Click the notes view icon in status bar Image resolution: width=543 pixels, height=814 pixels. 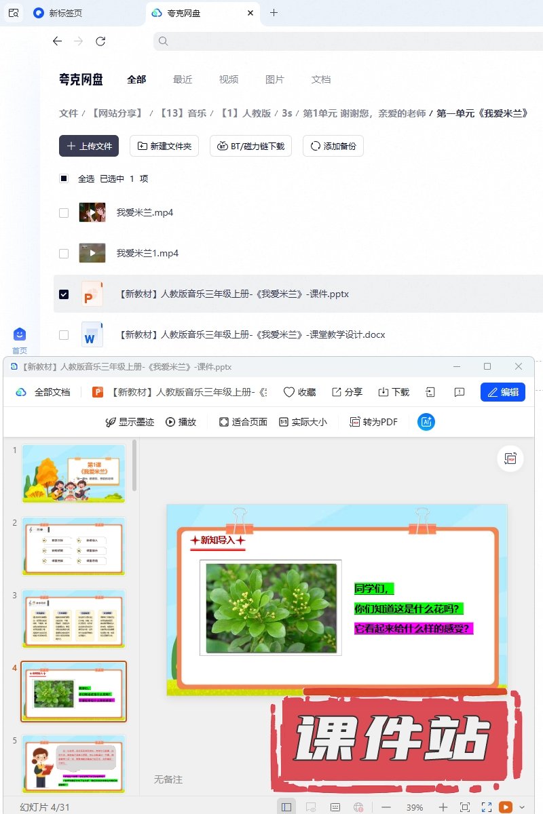point(335,807)
